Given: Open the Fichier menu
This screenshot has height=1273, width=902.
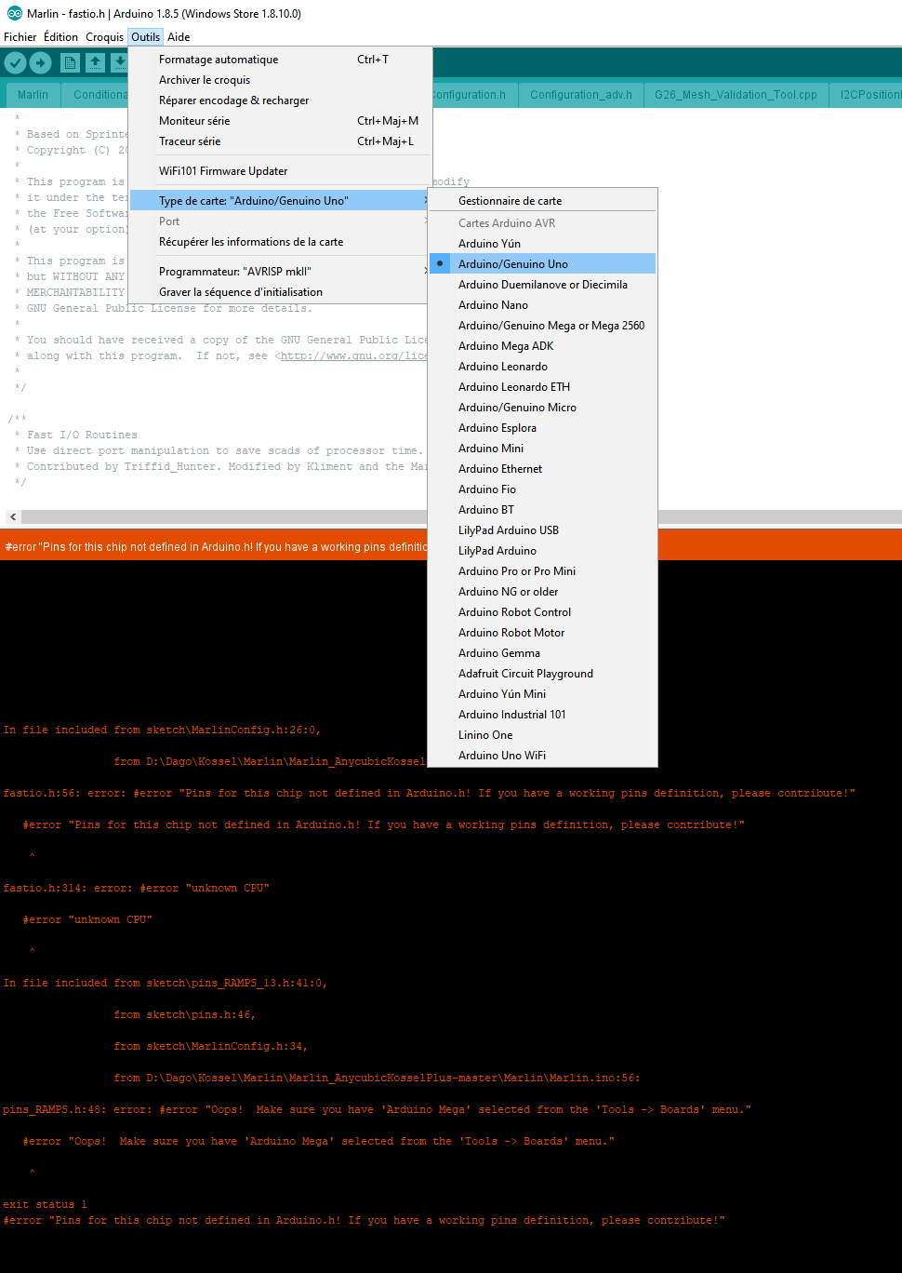Looking at the screenshot, I should 20,37.
